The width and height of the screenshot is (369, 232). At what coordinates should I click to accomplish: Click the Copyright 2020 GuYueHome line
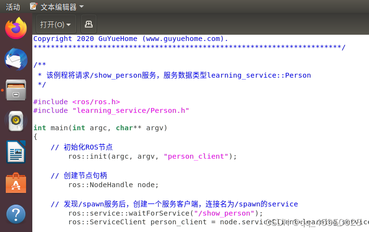[131, 39]
